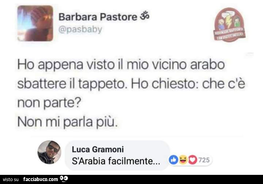Visit the facciabuco.com link
263x184 pixels.
pyautogui.click(x=41, y=180)
